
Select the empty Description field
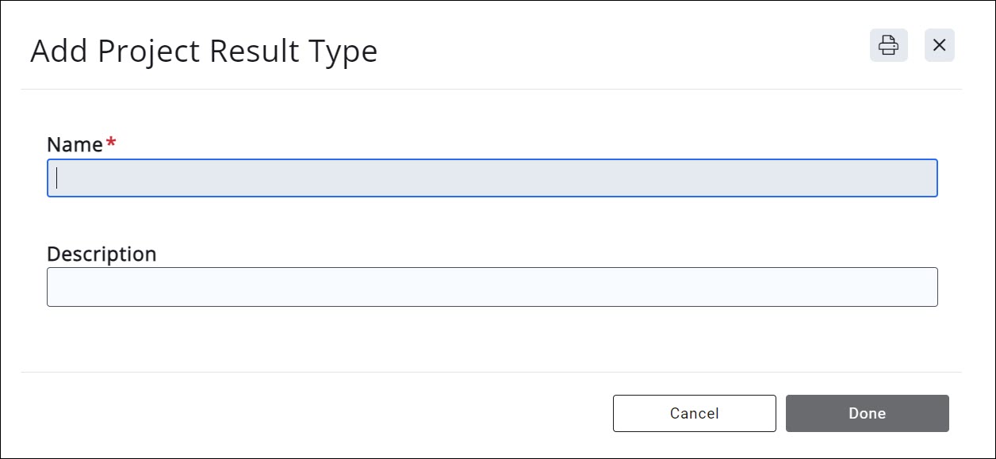point(492,287)
